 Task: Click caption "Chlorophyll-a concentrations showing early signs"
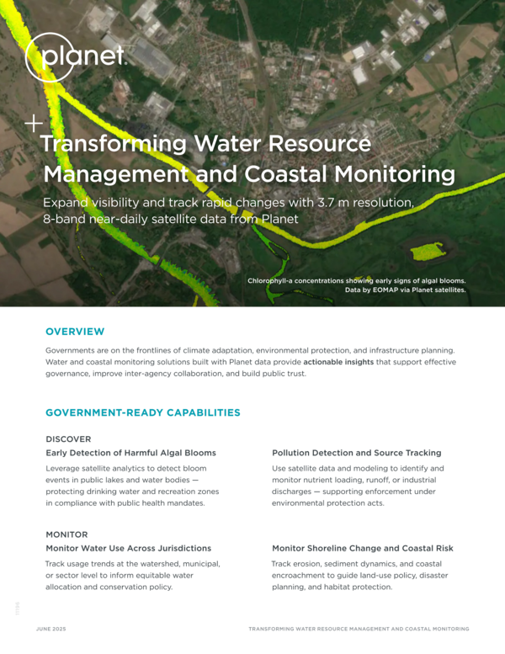click(357, 280)
